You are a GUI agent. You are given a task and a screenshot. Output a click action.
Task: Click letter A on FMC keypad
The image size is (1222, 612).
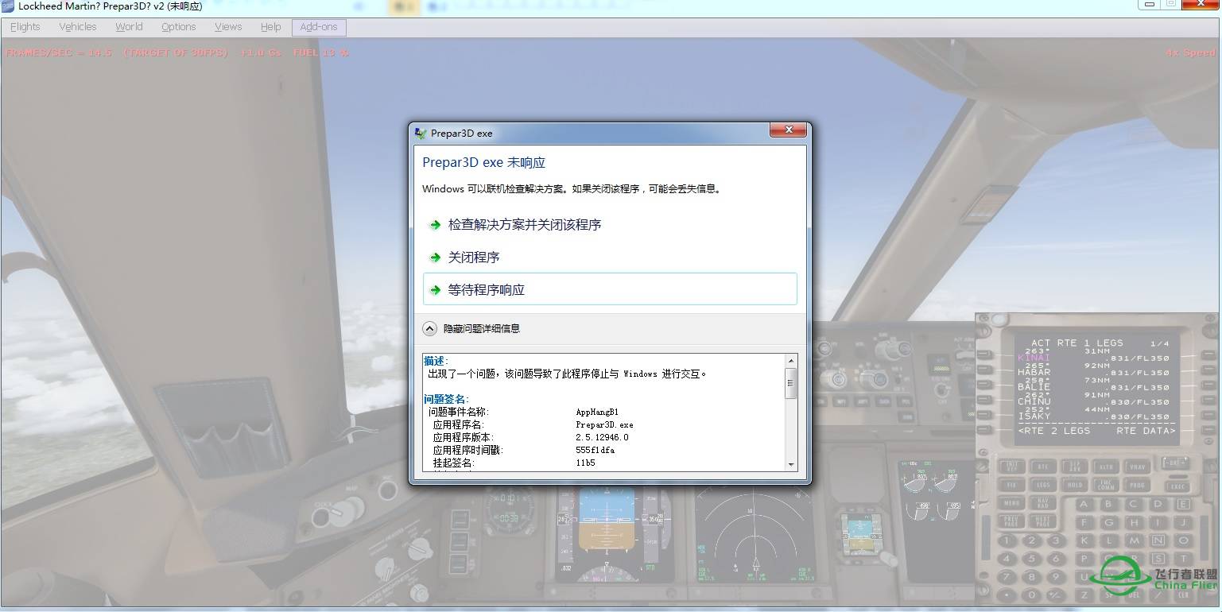(1084, 504)
